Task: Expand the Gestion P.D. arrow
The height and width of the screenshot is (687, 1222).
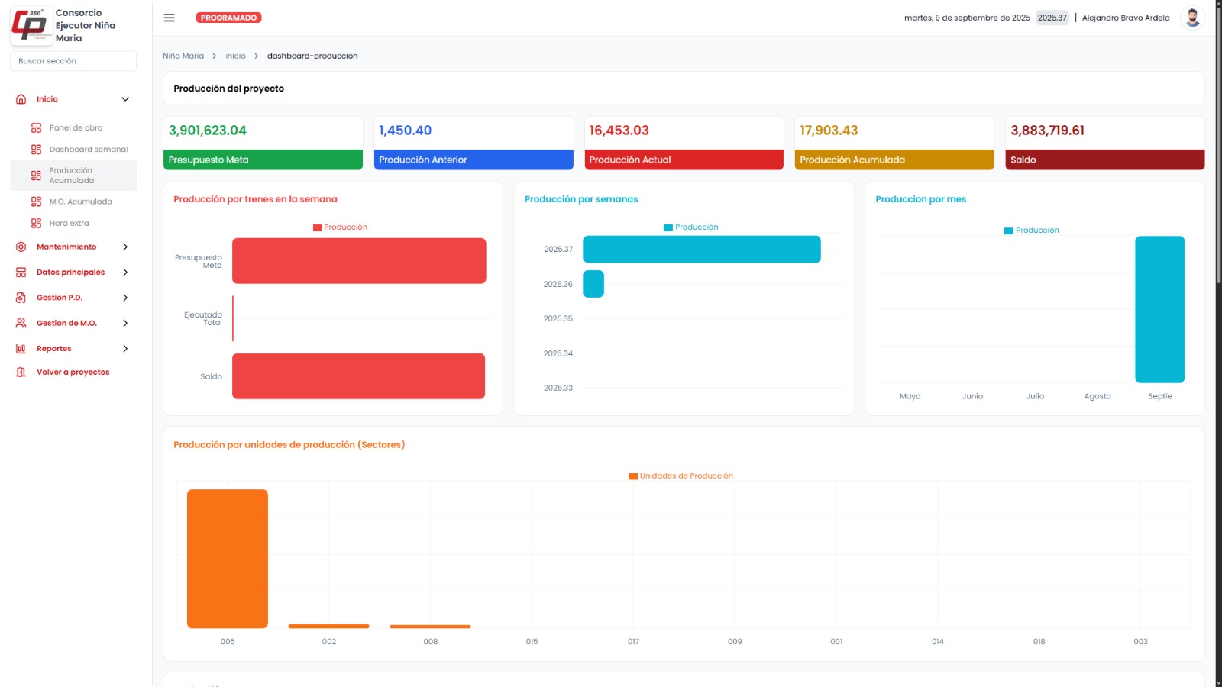Action: point(125,298)
